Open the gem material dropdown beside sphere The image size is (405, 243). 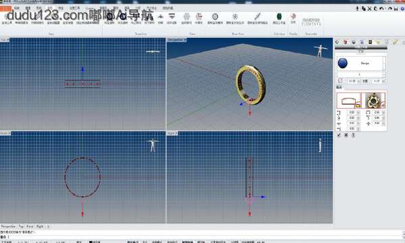coord(383,63)
